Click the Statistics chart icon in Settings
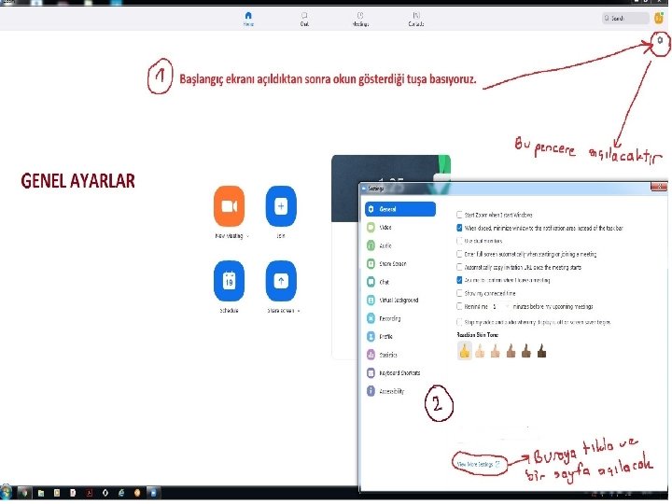 click(371, 355)
